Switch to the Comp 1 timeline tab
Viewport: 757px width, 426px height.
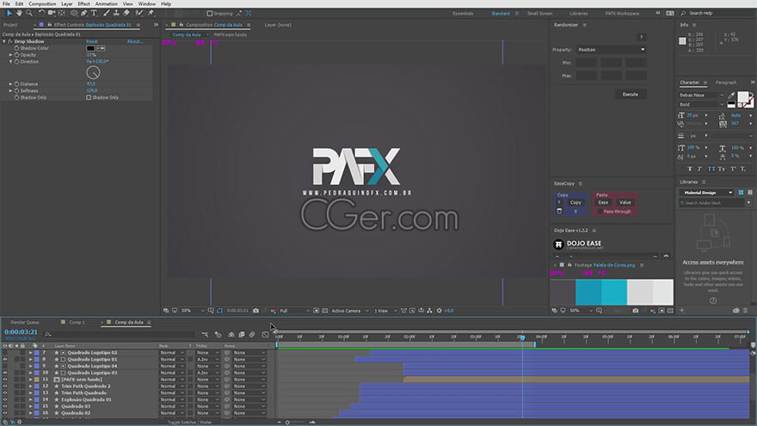pyautogui.click(x=77, y=322)
